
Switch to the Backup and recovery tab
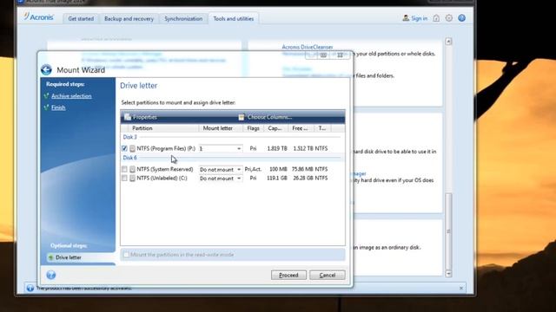click(x=129, y=19)
